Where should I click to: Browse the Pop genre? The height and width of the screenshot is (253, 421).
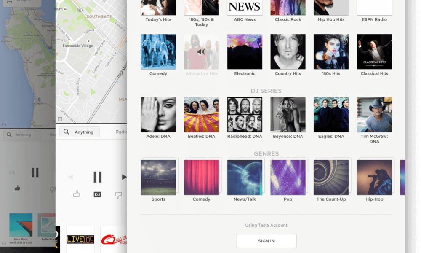[288, 178]
